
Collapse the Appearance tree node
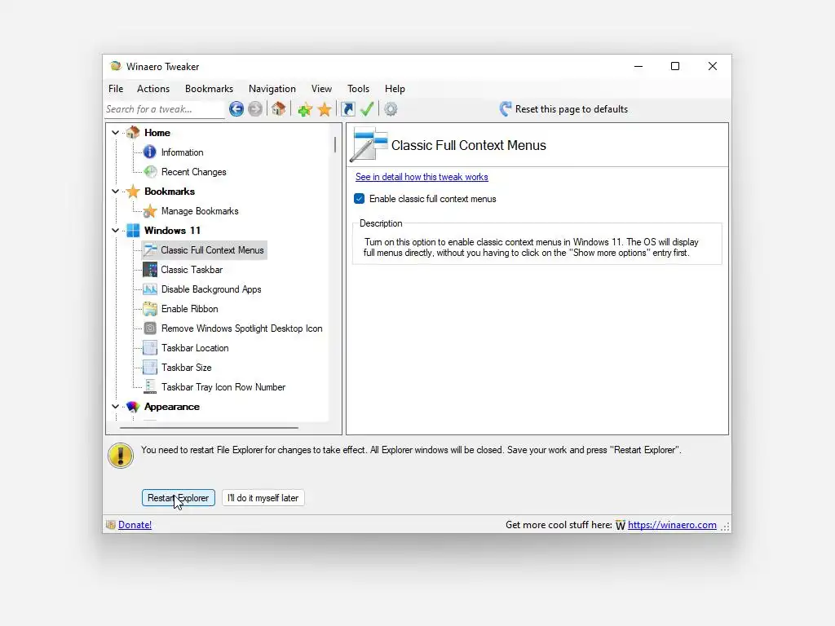coord(116,407)
